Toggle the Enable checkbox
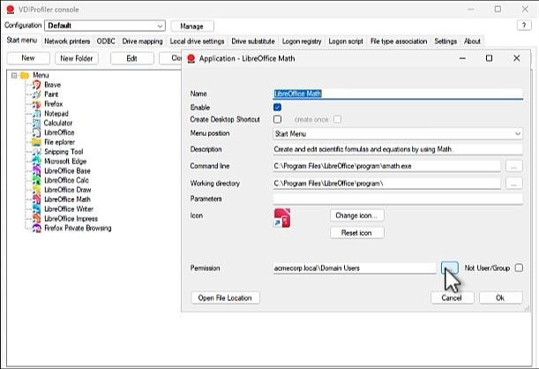The width and height of the screenshot is (539, 369). [x=277, y=108]
